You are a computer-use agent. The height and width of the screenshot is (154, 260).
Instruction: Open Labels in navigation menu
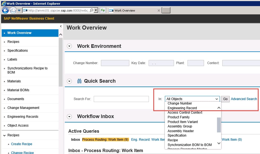30,59
